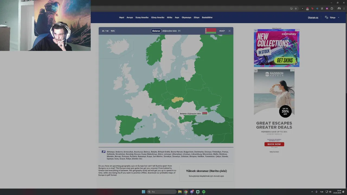Screen dimensions: 347x195
Task: Open the notification bell in the taskbar
Action: tap(343, 192)
